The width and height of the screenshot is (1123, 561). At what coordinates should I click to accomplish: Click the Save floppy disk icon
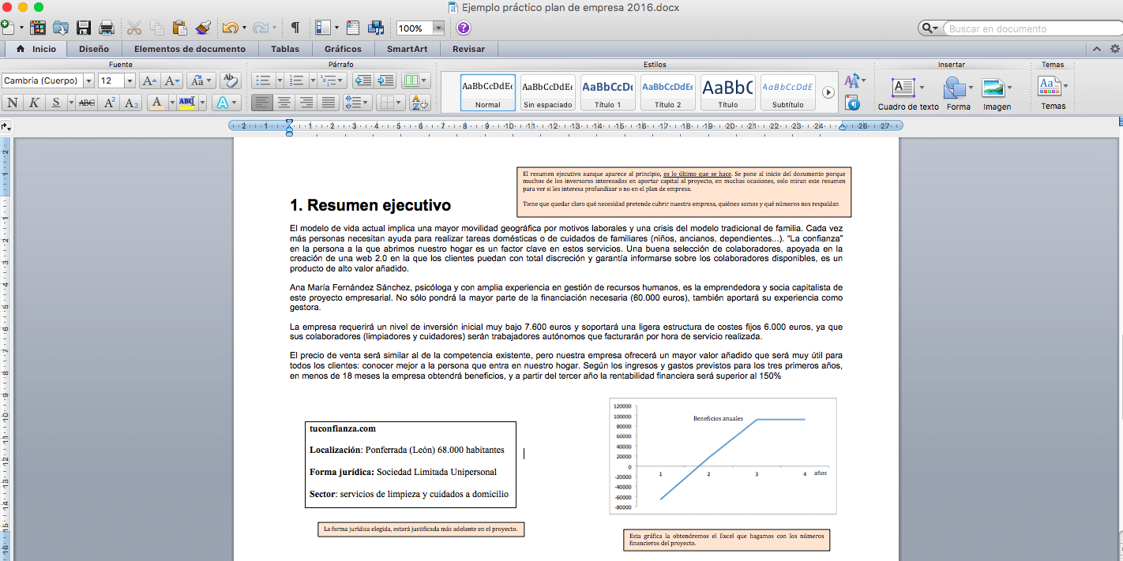[x=83, y=28]
